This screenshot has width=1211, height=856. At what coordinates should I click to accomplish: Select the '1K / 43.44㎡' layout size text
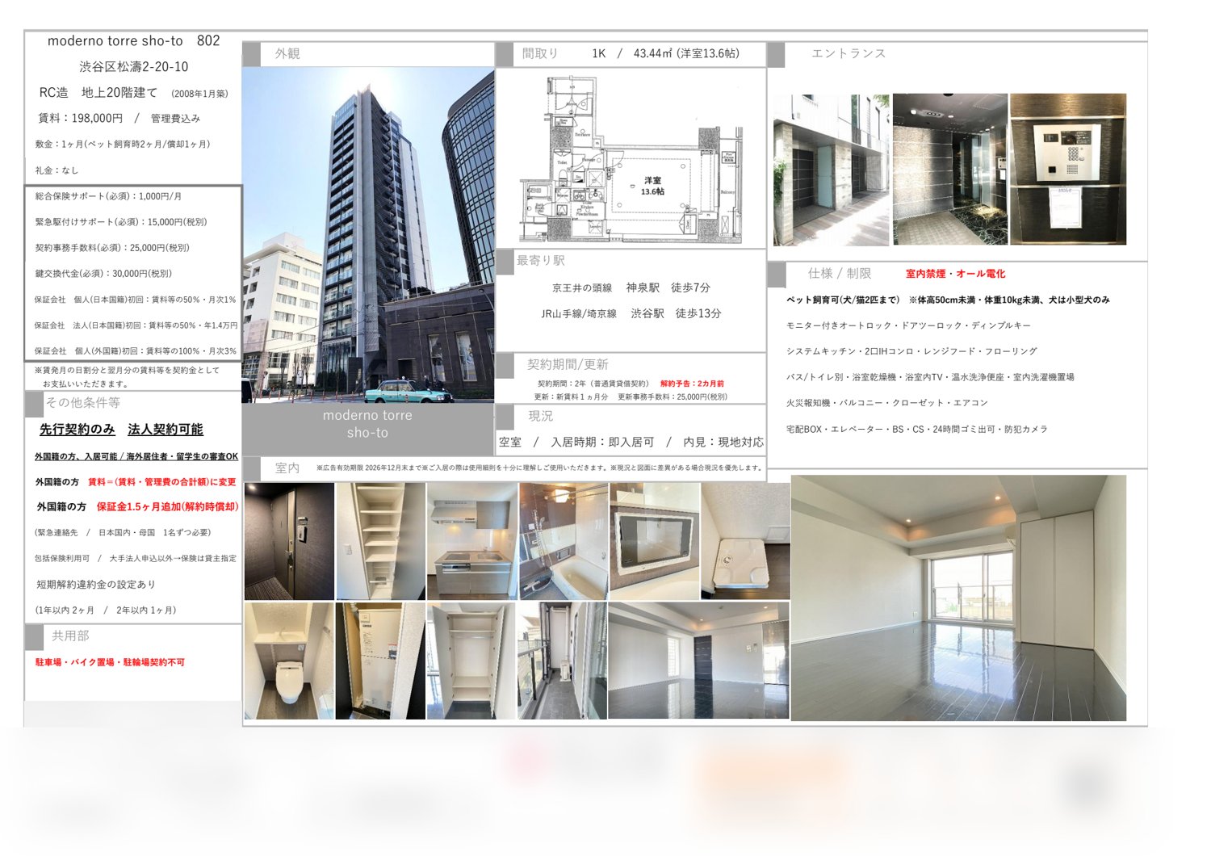[665, 53]
